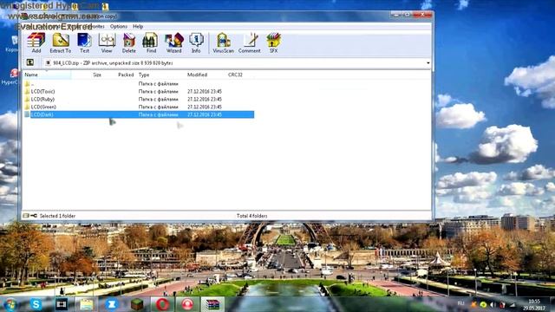Click the key icon in status bar
This screenshot has height=312, width=555.
tap(34, 216)
